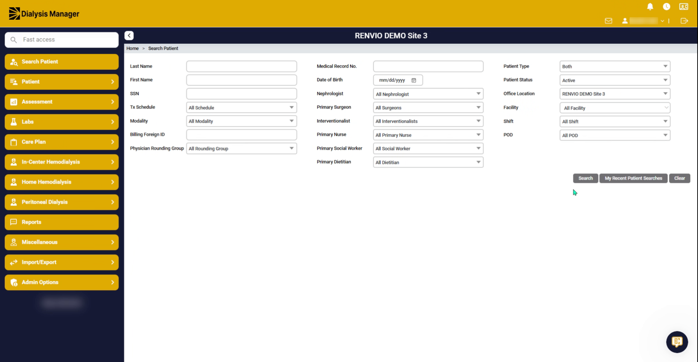Open the chat support bubble icon
This screenshot has width=698, height=362.
(x=677, y=342)
